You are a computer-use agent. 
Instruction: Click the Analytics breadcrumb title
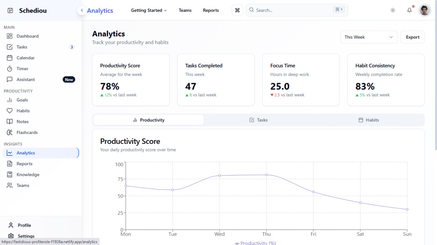[100, 11]
